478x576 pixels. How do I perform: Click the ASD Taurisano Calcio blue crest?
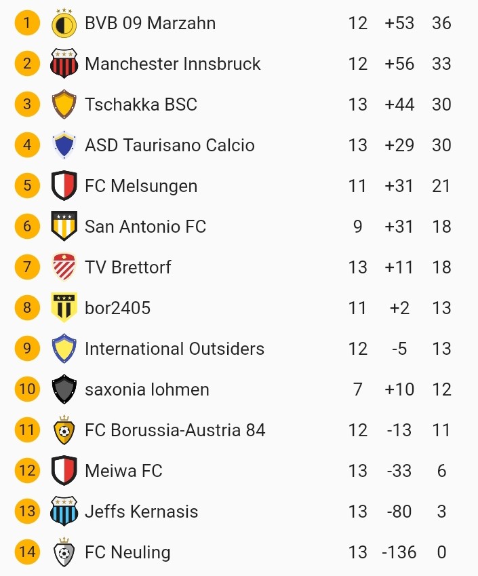point(64,145)
